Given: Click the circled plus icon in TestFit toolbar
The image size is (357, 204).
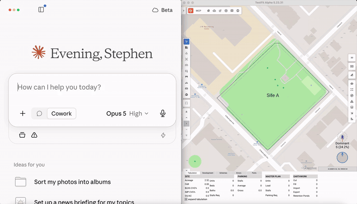Looking at the screenshot, I should coord(226,11).
